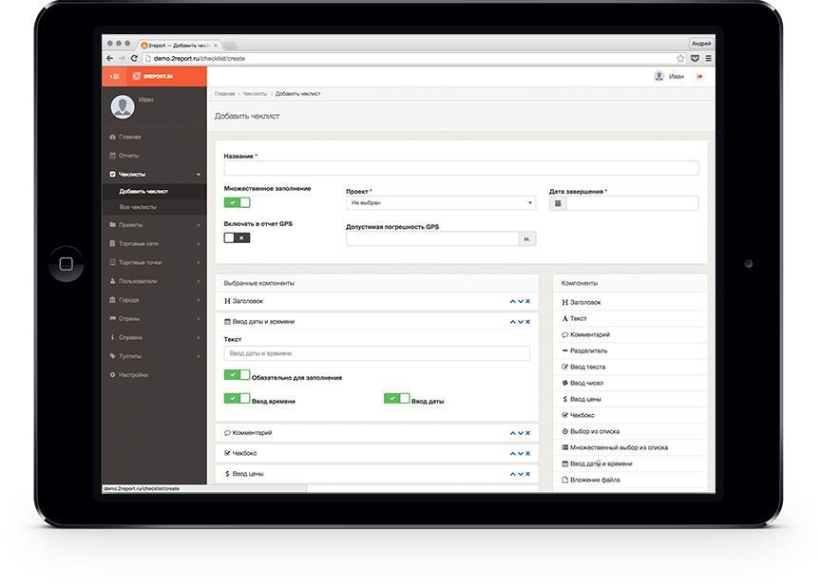Click the Текст field of date component
The image size is (820, 585).
(x=376, y=353)
